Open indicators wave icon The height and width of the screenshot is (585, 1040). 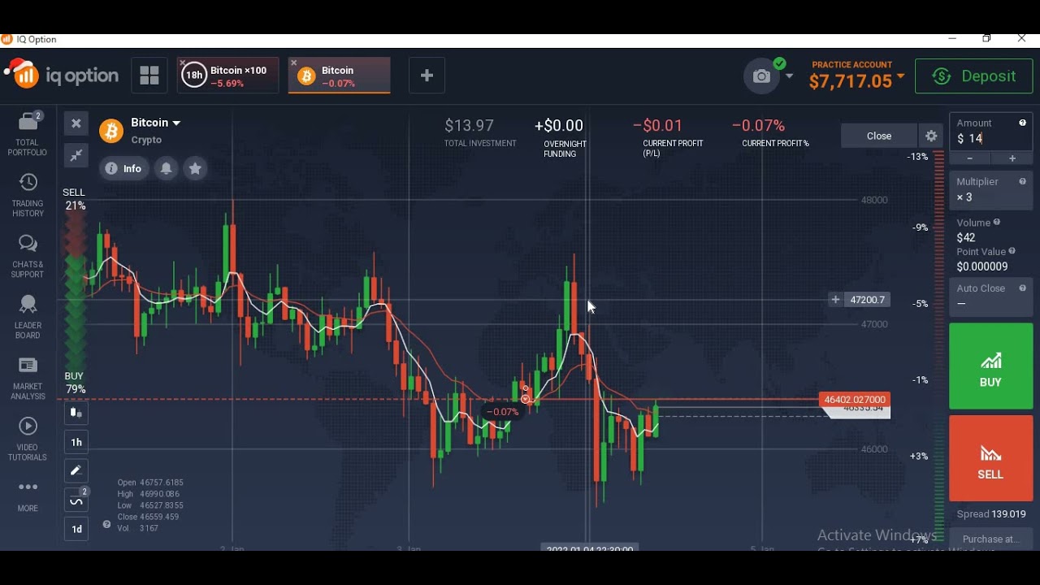(x=76, y=501)
